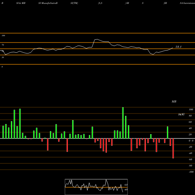Click the MR panel title label
Viewport: 195px width, 195px height.
pos(174,101)
